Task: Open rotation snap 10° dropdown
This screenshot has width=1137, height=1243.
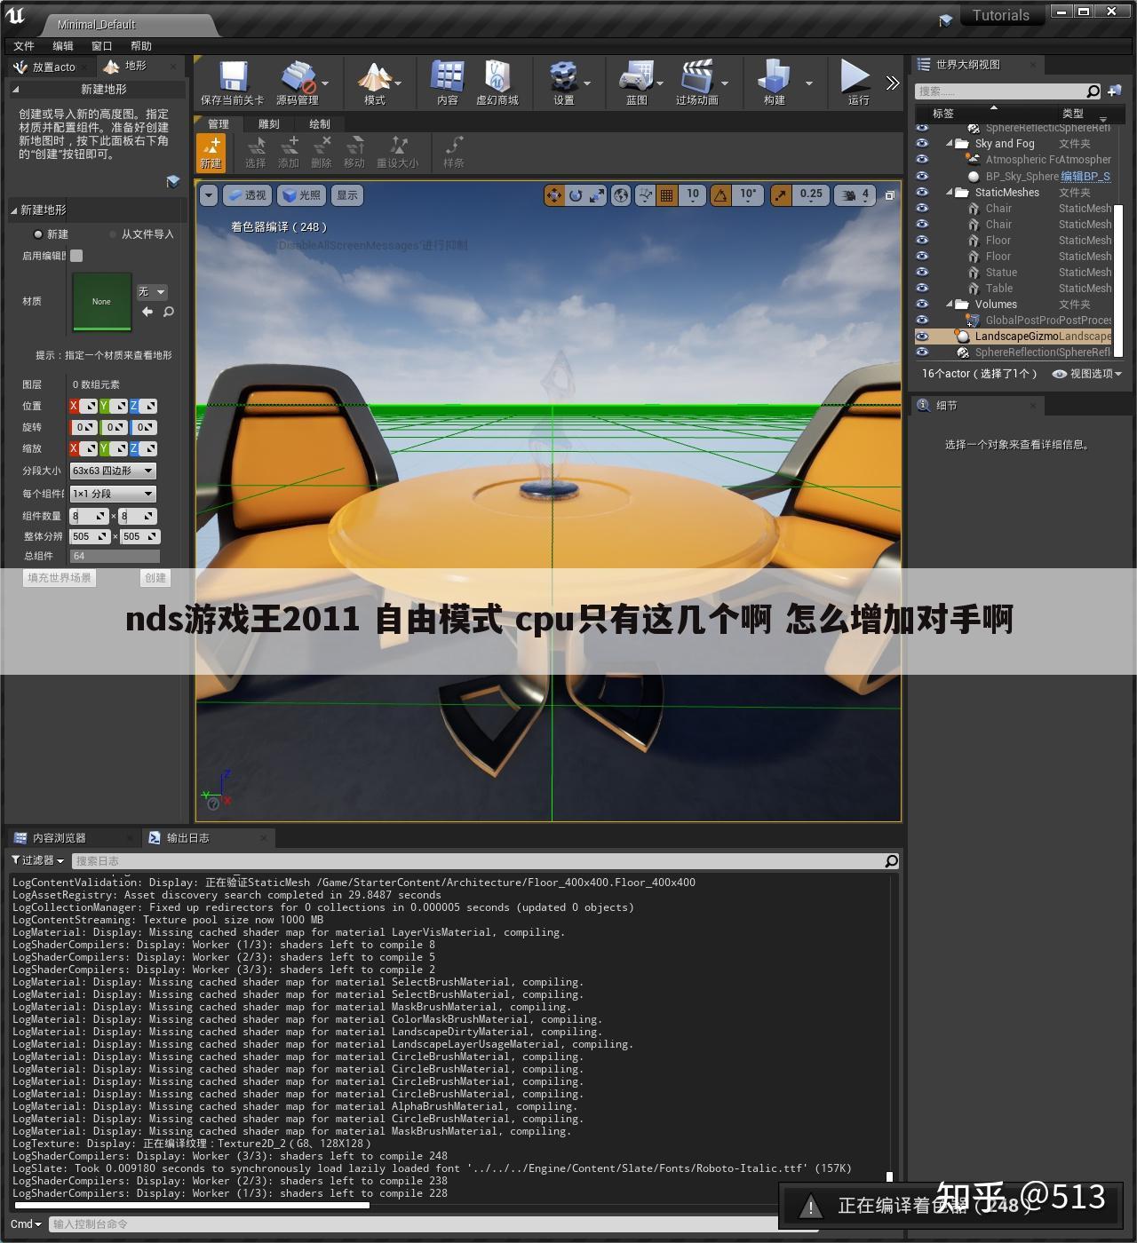Action: (x=749, y=195)
